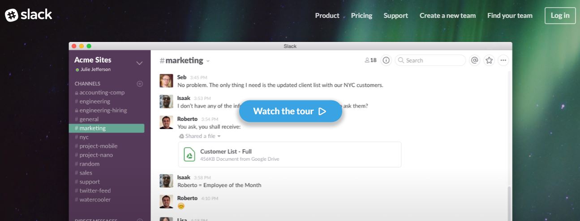Click Seb's avatar thumbnail
Screen dimensions: 580x221
166,81
